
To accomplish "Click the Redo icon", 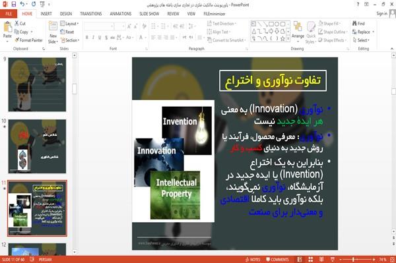I will click(x=34, y=5).
